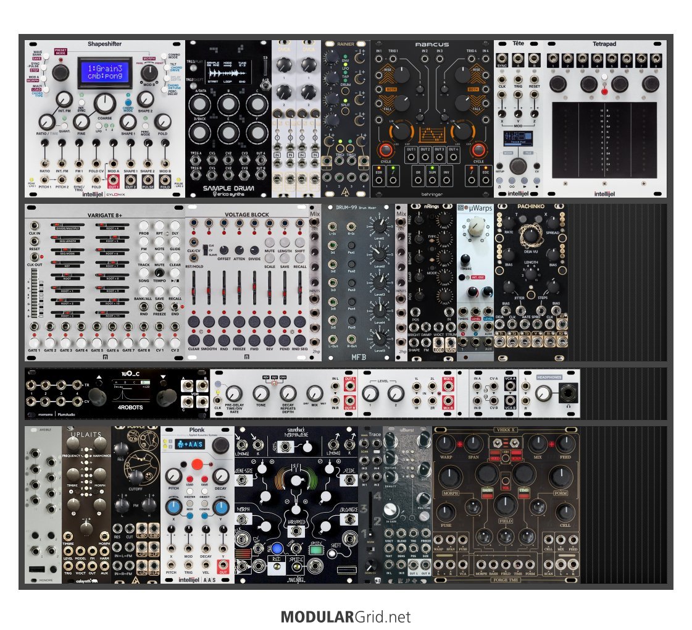This screenshot has width=692, height=630.
Task: Flip the REV/DLY/CHO switch on the 1U effects tile
Action: [274, 383]
